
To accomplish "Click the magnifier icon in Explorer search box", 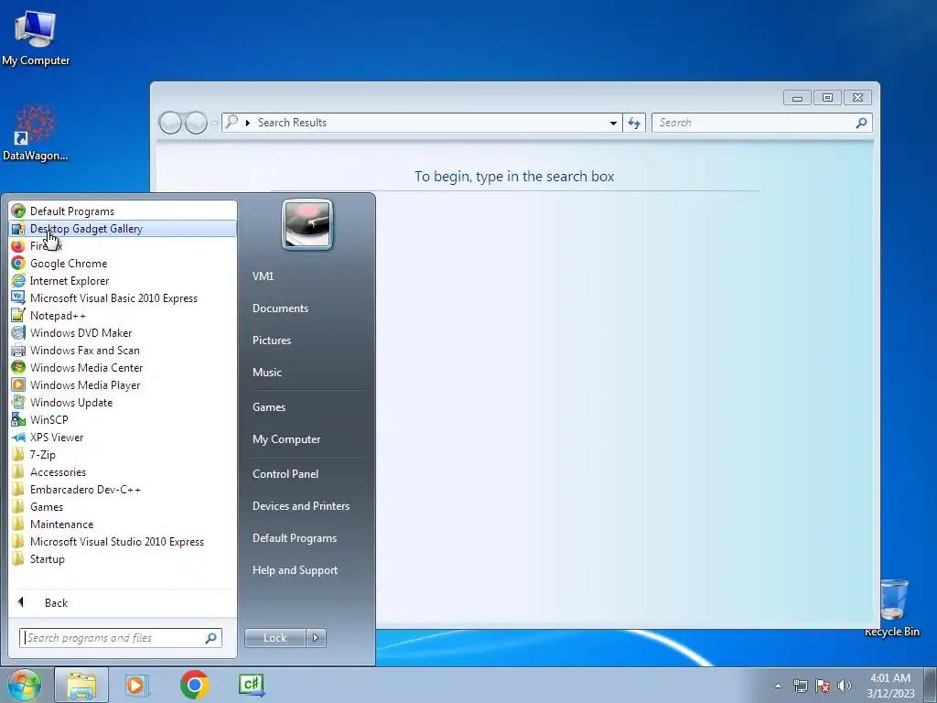I will 861,123.
